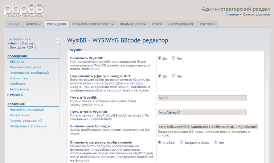Click the Администраторский раздел heading
This screenshot has height=163, width=274.
pyautogui.click(x=236, y=9)
